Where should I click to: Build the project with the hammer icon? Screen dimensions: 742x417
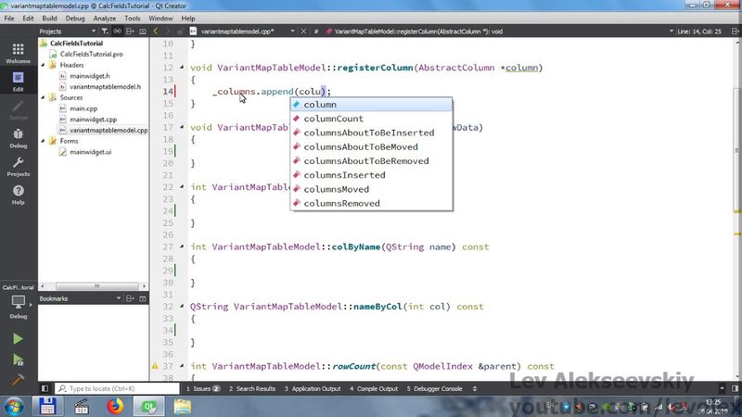18,380
